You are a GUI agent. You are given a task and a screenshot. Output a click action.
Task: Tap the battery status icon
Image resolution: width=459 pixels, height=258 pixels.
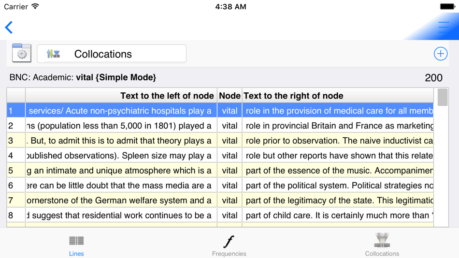tap(447, 6)
